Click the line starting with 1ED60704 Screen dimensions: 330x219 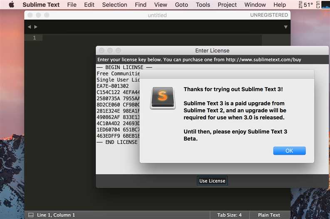(x=118, y=130)
